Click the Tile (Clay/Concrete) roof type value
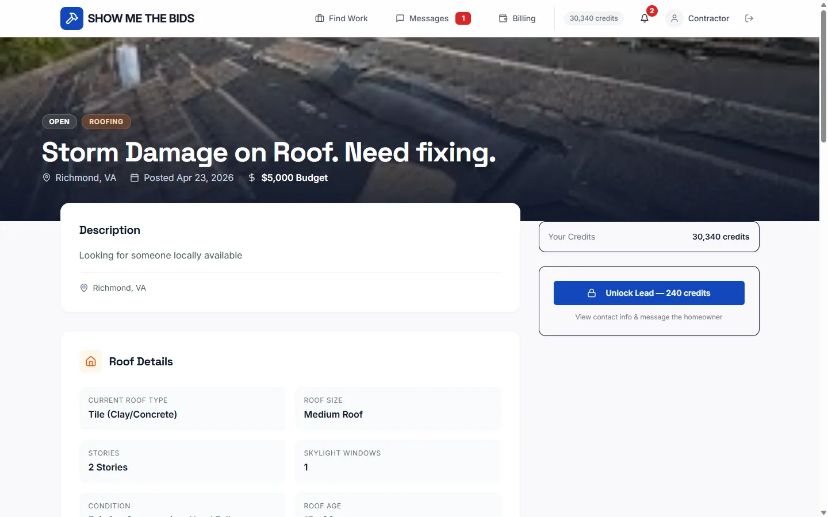This screenshot has width=828, height=517. point(133,415)
